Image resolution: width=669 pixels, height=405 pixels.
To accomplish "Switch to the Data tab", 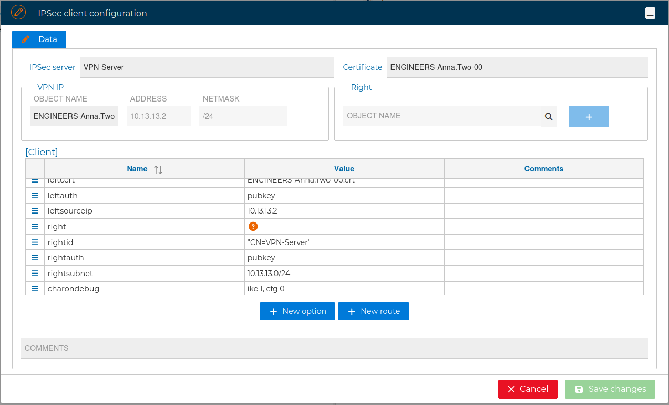I will [x=38, y=39].
